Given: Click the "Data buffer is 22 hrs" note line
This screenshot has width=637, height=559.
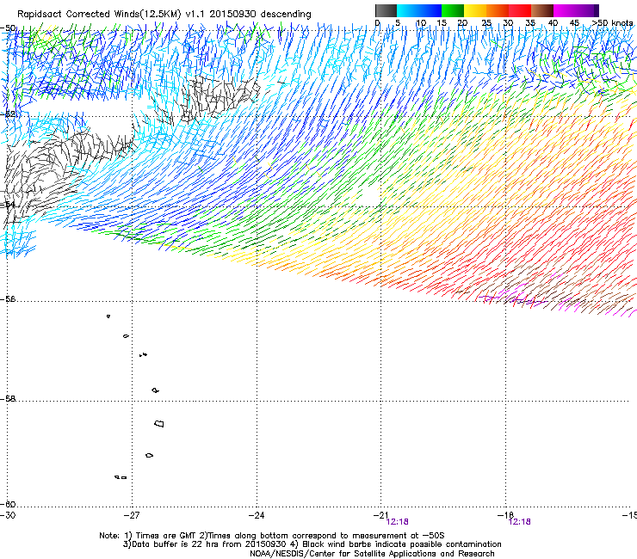Looking at the screenshot, I should click(x=312, y=544).
